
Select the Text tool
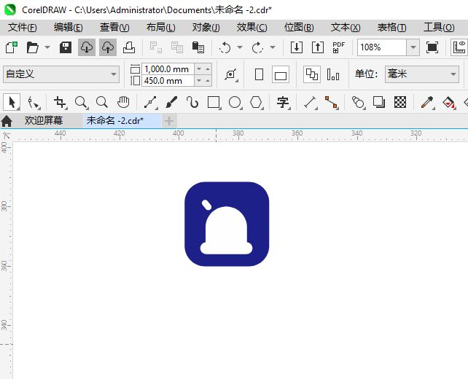click(x=283, y=102)
